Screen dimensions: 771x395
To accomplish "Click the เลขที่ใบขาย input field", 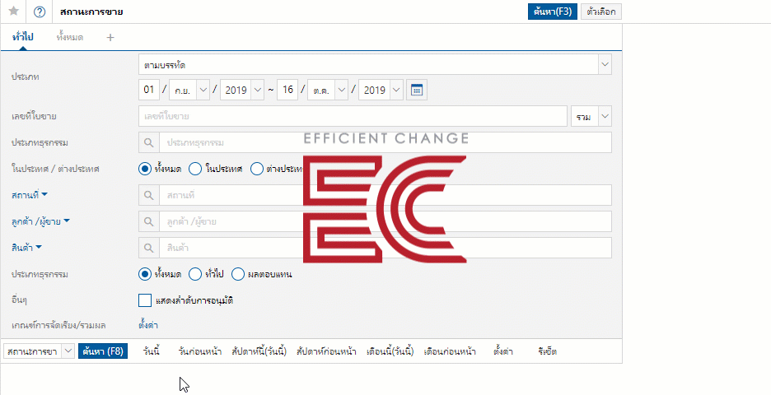I will pyautogui.click(x=353, y=116).
